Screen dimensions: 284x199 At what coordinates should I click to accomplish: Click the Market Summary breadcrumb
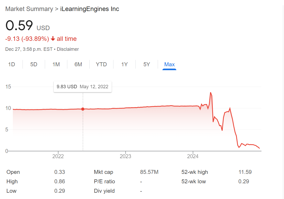coord(29,9)
